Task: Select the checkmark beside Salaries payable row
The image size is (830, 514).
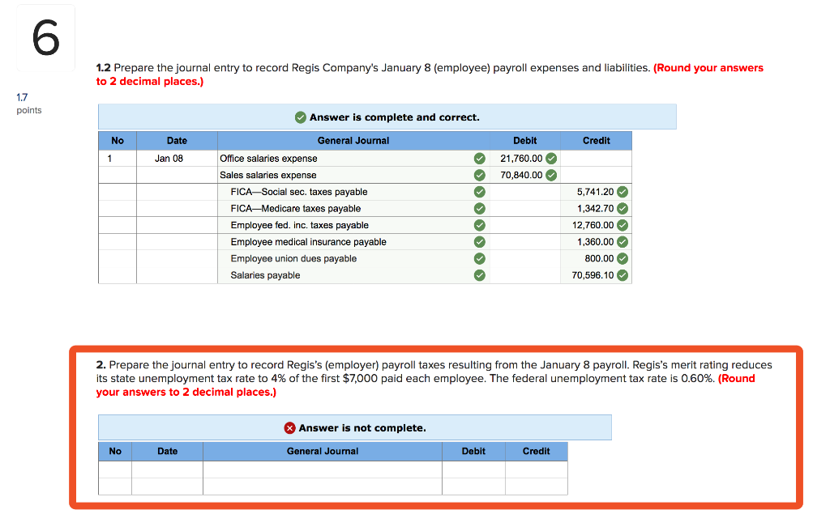Action: pyautogui.click(x=478, y=274)
